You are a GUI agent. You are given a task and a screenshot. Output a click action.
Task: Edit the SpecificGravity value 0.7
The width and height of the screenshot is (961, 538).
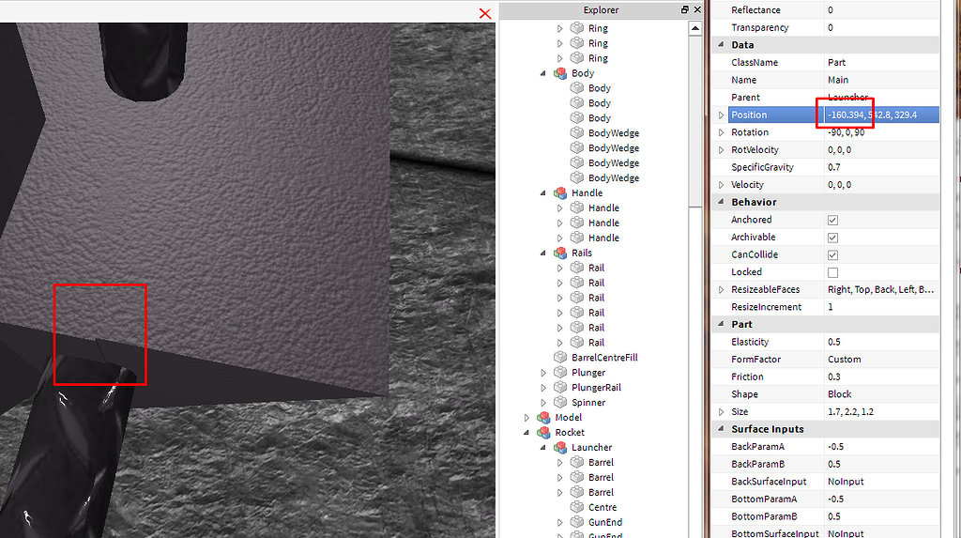click(882, 167)
